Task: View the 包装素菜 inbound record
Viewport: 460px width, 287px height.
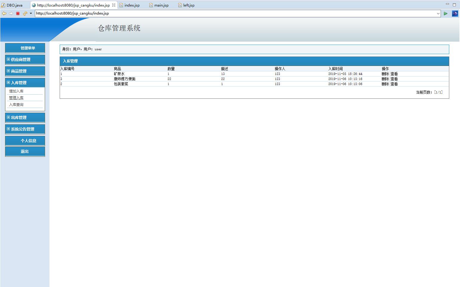Action: (x=394, y=84)
